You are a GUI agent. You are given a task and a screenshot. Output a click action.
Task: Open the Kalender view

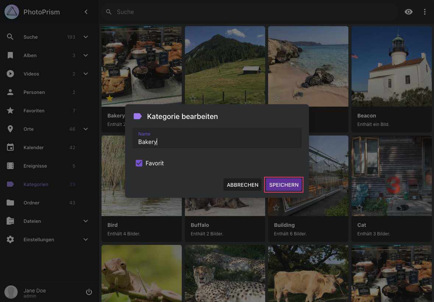[x=33, y=147]
